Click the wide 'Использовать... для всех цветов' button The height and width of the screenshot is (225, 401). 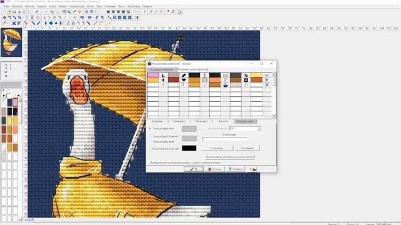[229, 157]
